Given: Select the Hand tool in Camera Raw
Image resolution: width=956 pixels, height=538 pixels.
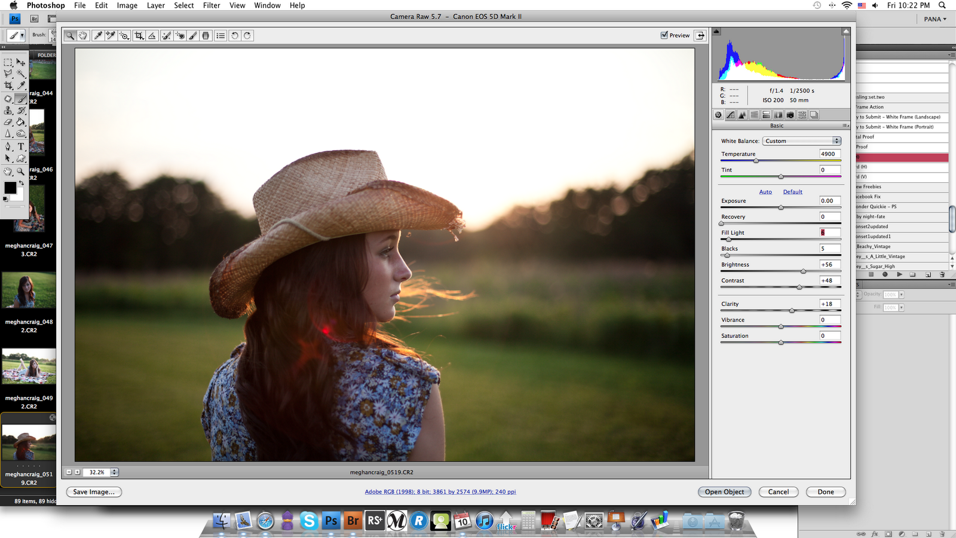Looking at the screenshot, I should pyautogui.click(x=83, y=36).
